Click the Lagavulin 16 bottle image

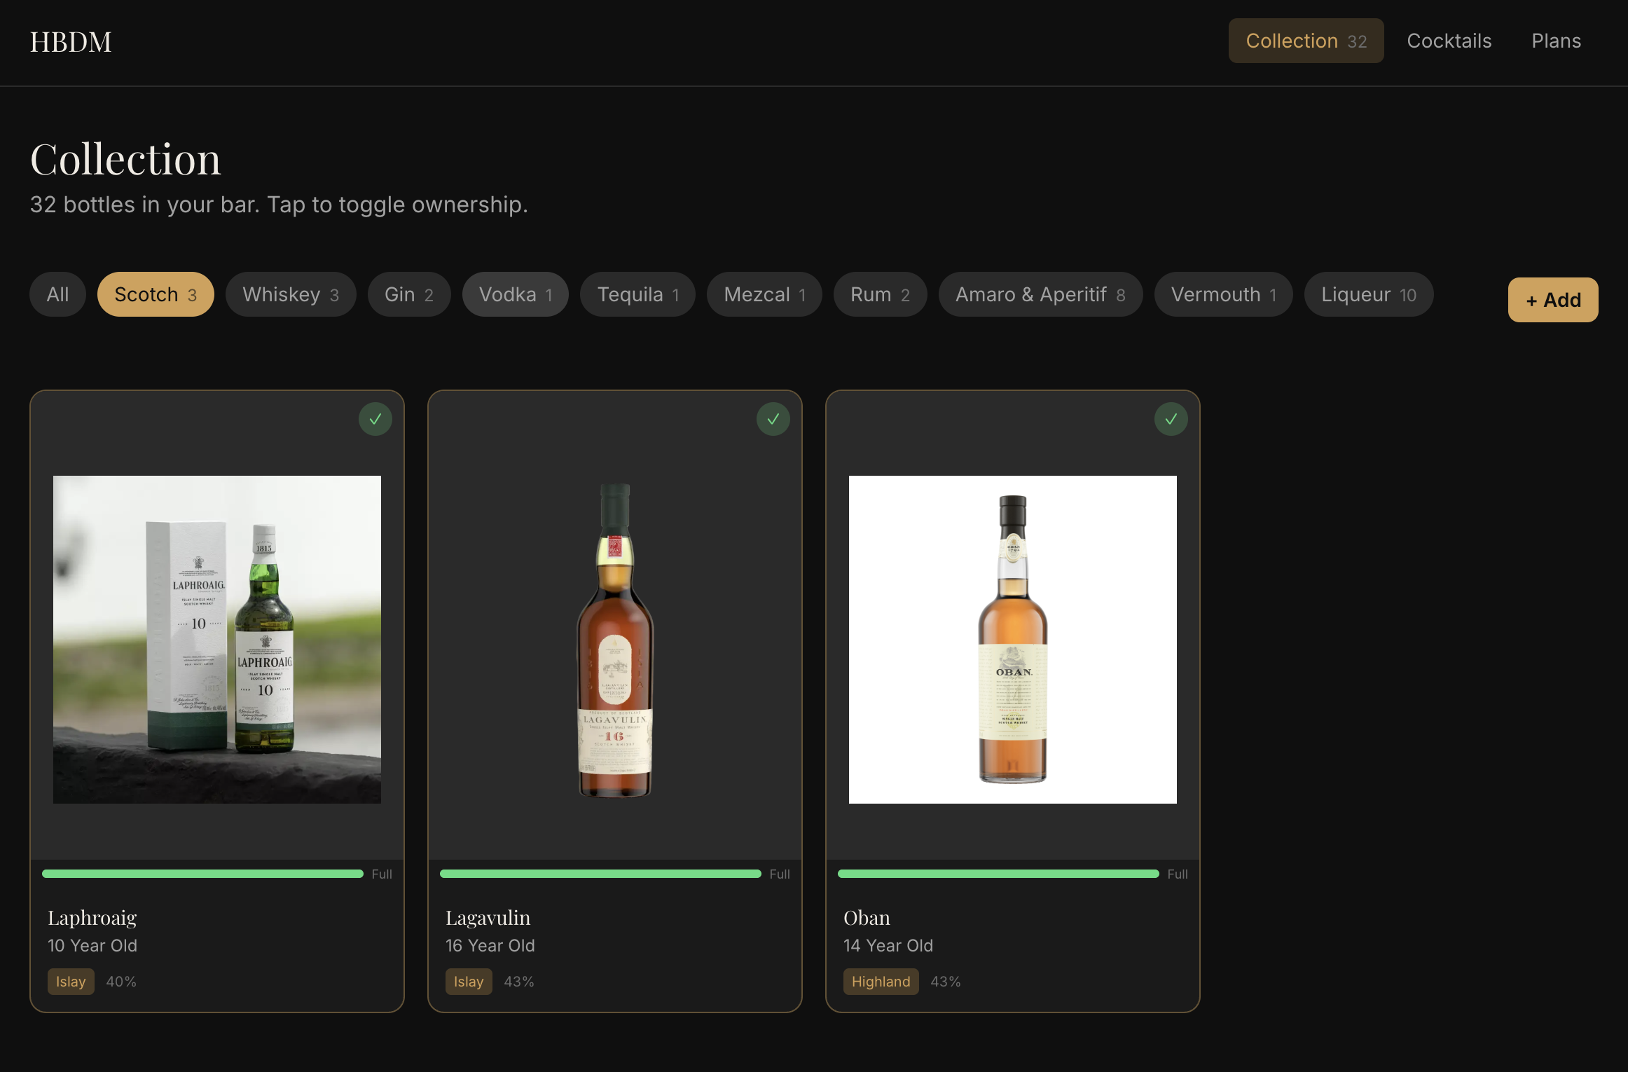pos(615,639)
